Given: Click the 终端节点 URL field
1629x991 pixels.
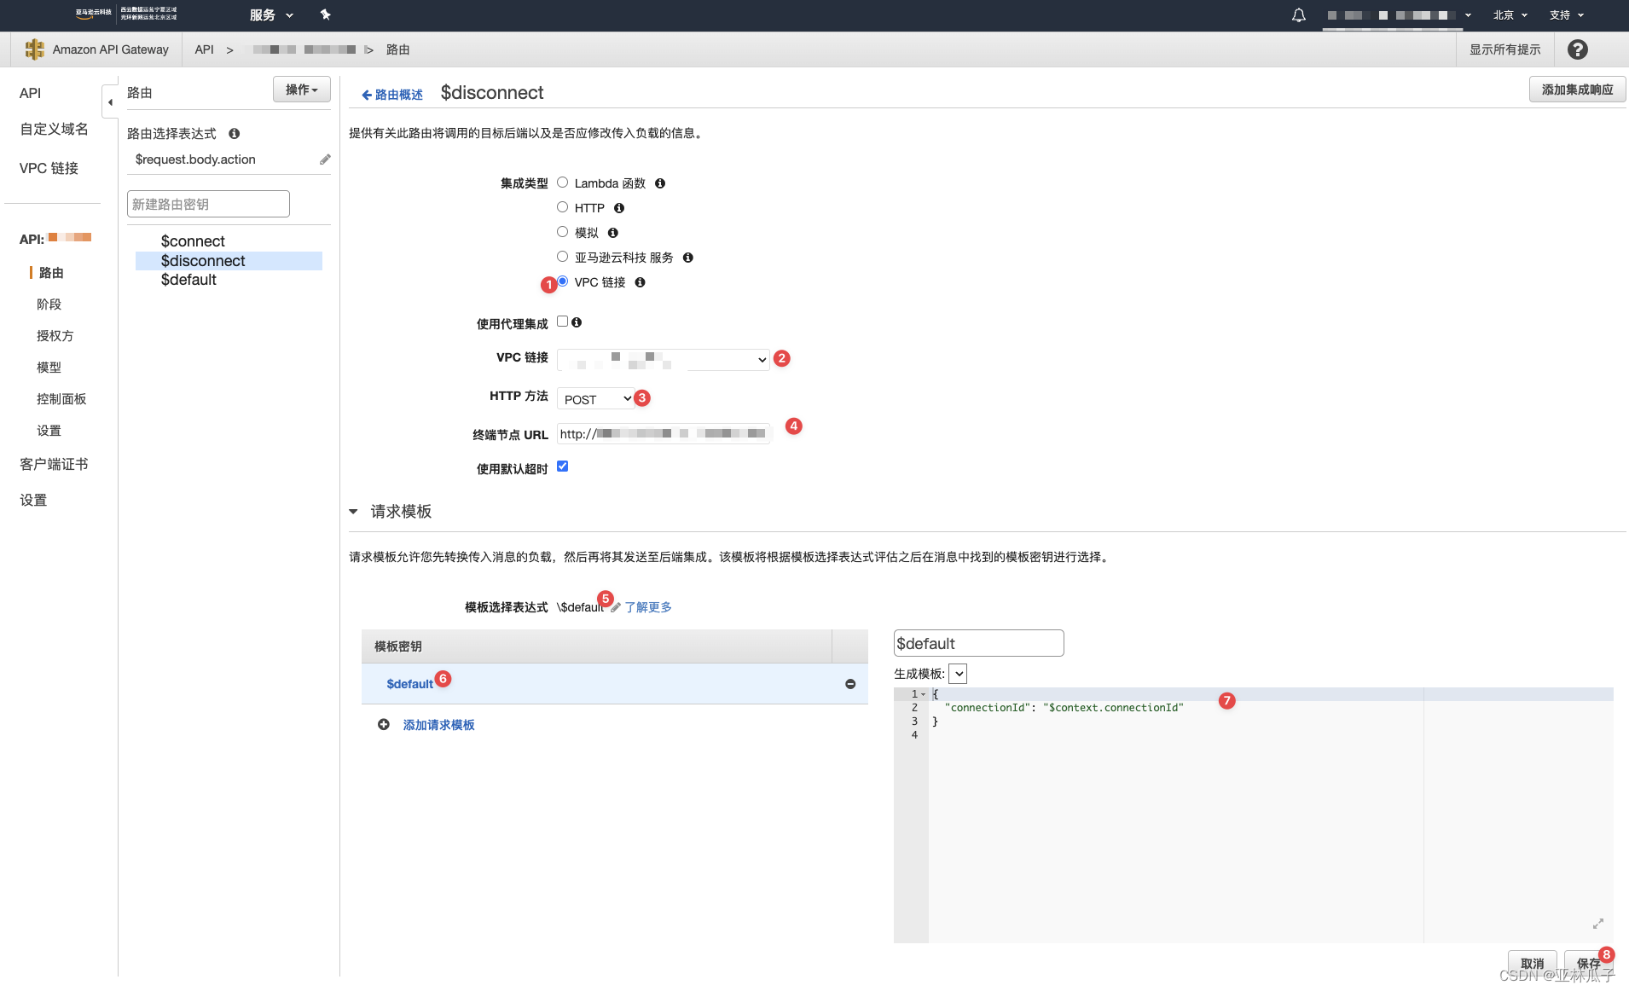Looking at the screenshot, I should (664, 433).
